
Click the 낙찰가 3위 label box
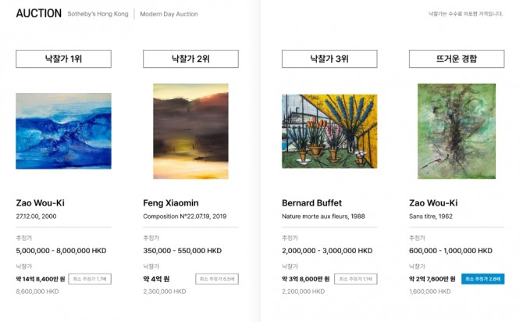pyautogui.click(x=329, y=59)
